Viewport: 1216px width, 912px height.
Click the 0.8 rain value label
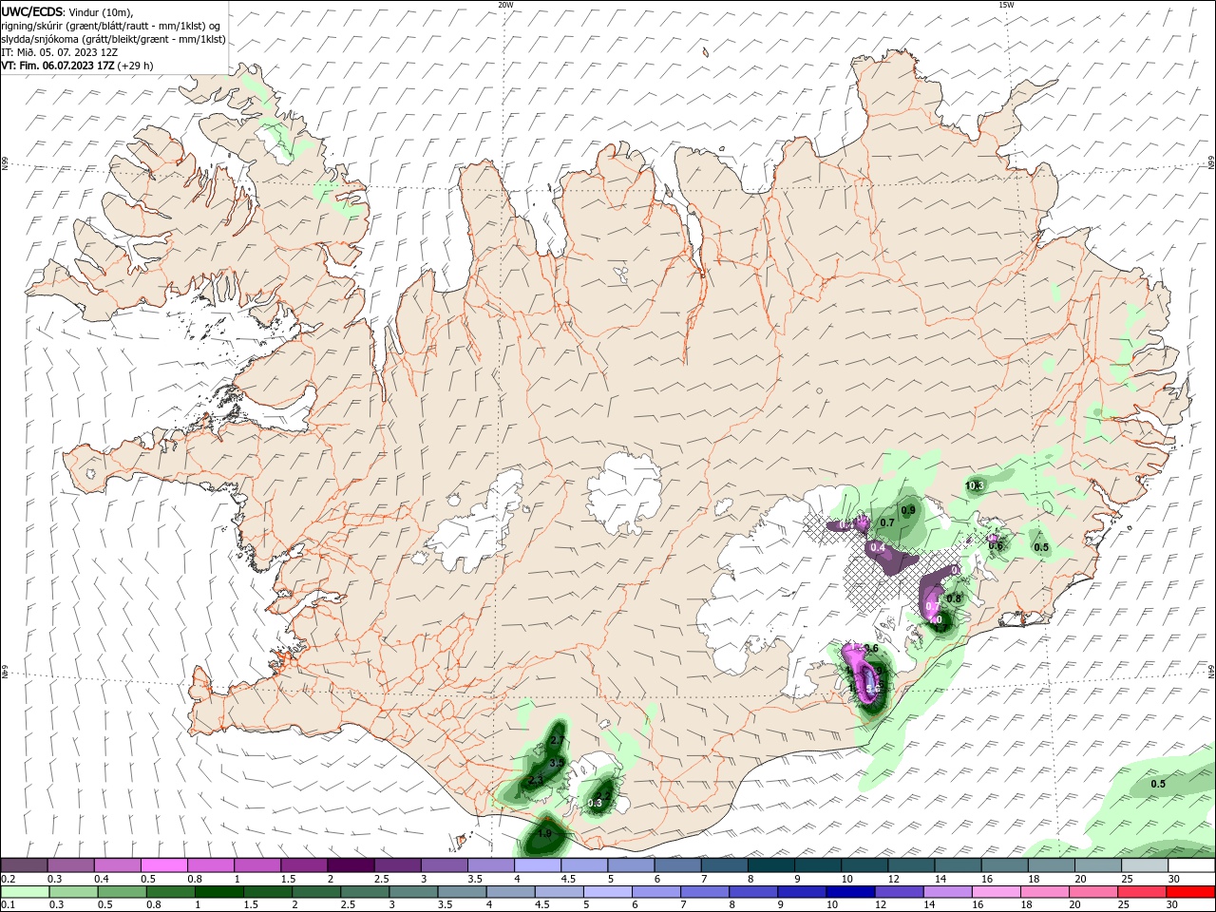point(955,598)
